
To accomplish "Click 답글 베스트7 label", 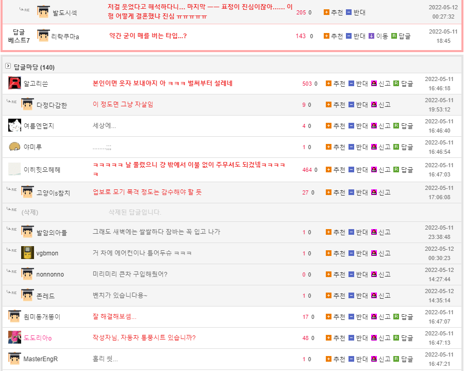I will 19,36.
